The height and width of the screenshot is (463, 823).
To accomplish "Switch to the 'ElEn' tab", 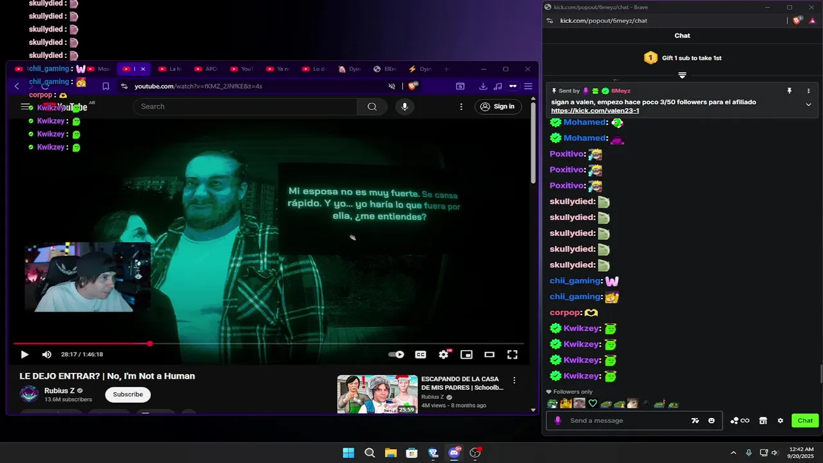I will coord(384,69).
